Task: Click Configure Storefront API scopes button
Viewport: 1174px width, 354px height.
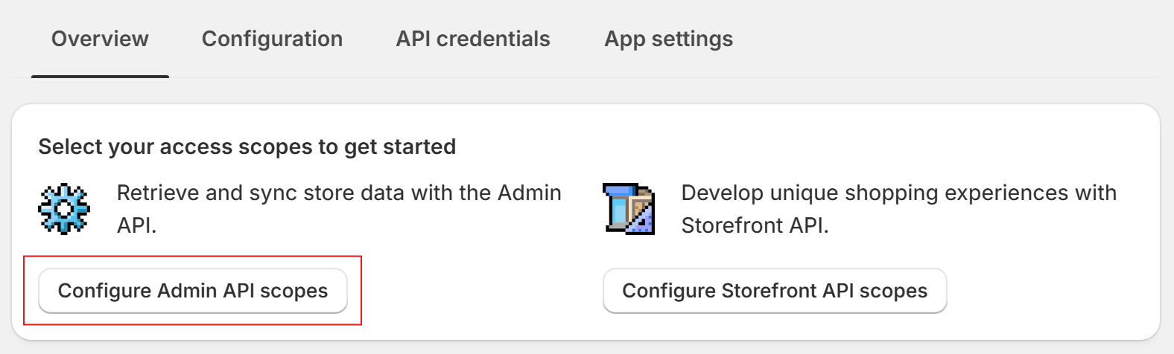Action: (x=775, y=291)
